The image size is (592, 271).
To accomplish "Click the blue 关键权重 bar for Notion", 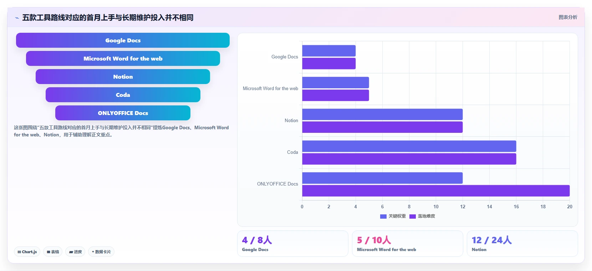I will coord(382,114).
